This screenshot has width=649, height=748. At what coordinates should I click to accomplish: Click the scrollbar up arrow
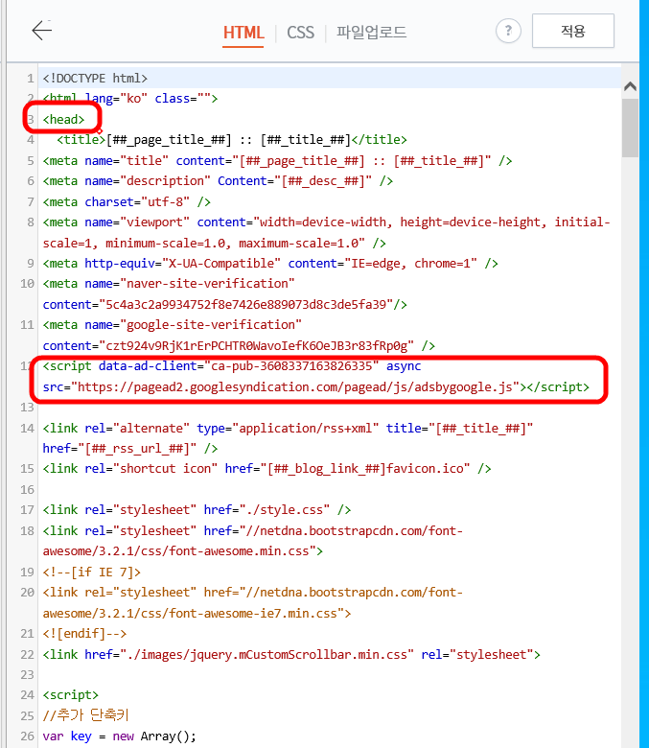(x=630, y=86)
